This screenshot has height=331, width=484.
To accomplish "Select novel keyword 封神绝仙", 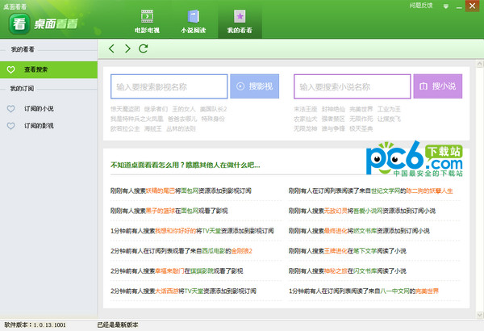I will tap(333, 109).
